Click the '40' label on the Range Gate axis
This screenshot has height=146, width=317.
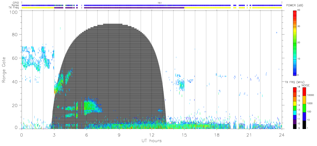15,82
